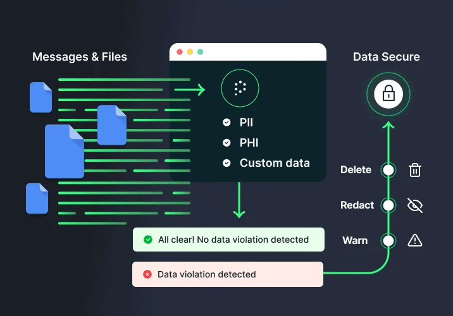The height and width of the screenshot is (316, 453).
Task: Click the 'All clear! No data violation detected' banner
Action: pyautogui.click(x=228, y=240)
